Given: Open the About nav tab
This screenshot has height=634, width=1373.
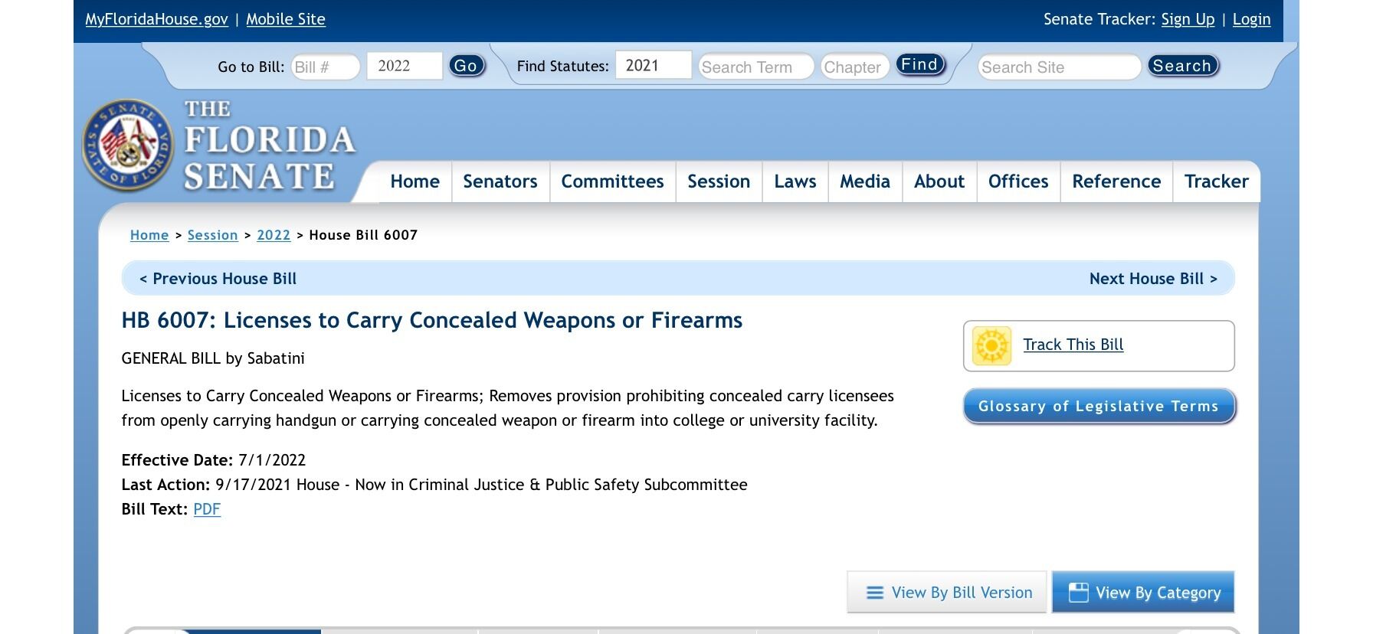Looking at the screenshot, I should coord(939,181).
